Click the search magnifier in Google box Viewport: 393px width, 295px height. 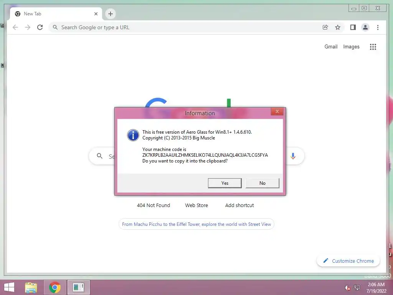click(x=99, y=156)
